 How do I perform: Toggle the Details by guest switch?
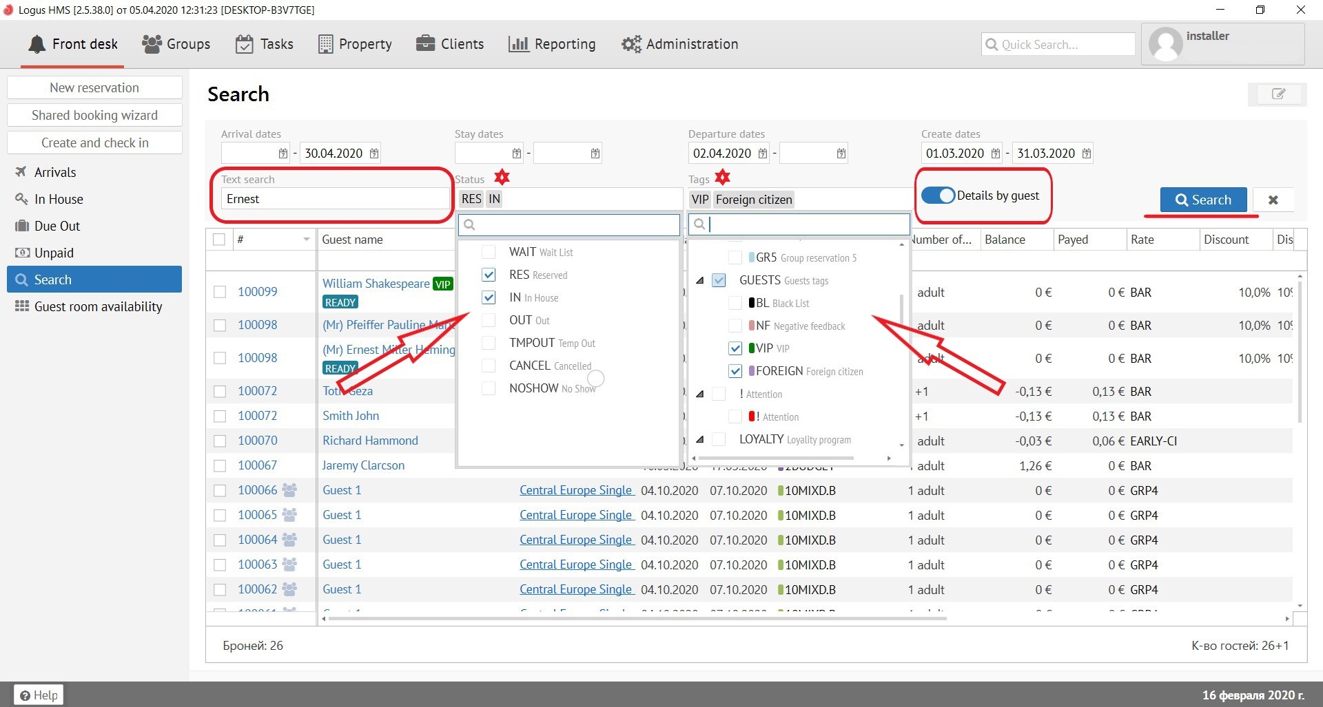938,196
